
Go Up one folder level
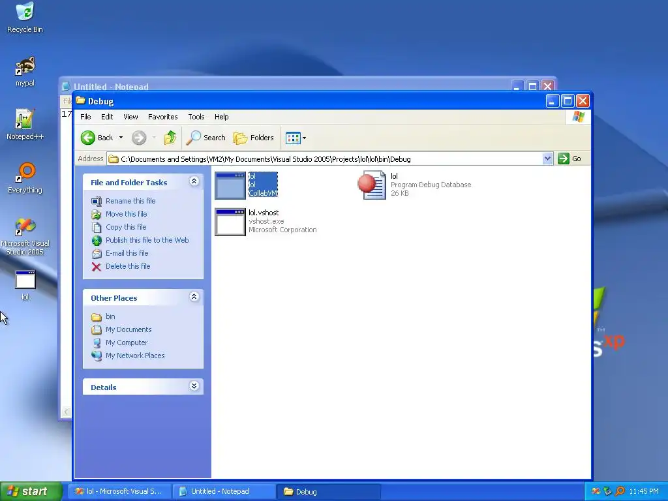170,138
